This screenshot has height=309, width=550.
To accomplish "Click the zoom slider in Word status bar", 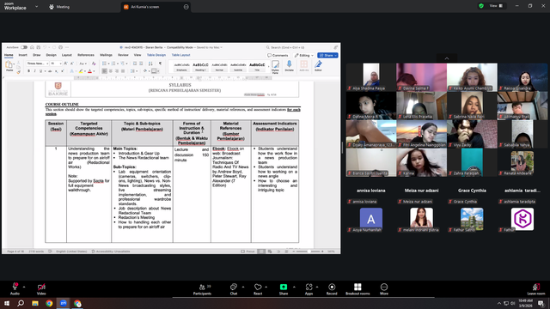I will (x=309, y=251).
